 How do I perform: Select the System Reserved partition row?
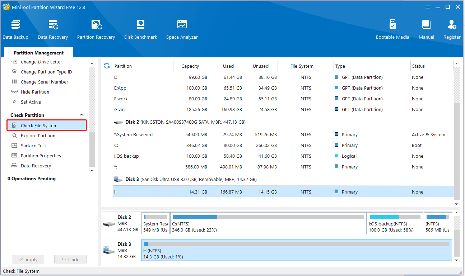click(284, 134)
